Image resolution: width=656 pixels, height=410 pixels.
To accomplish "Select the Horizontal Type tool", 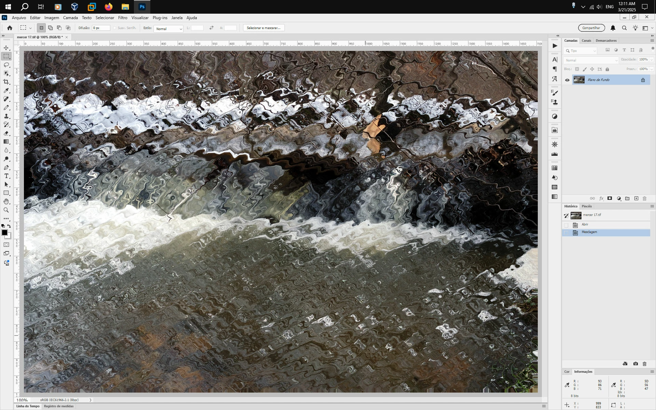I will (x=6, y=176).
